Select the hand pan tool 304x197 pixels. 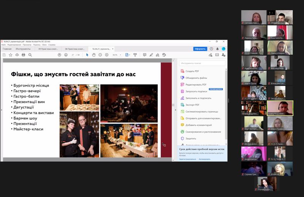click(x=94, y=55)
